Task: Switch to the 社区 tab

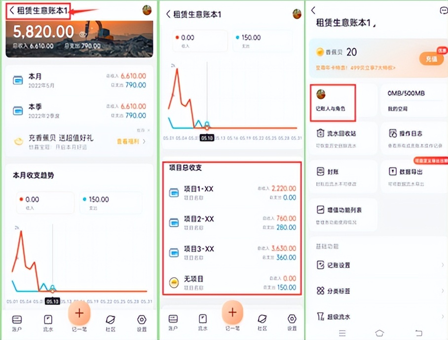Action: point(111,319)
